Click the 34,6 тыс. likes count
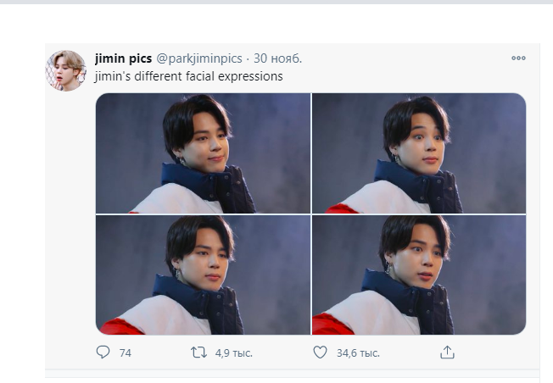 pyautogui.click(x=358, y=353)
